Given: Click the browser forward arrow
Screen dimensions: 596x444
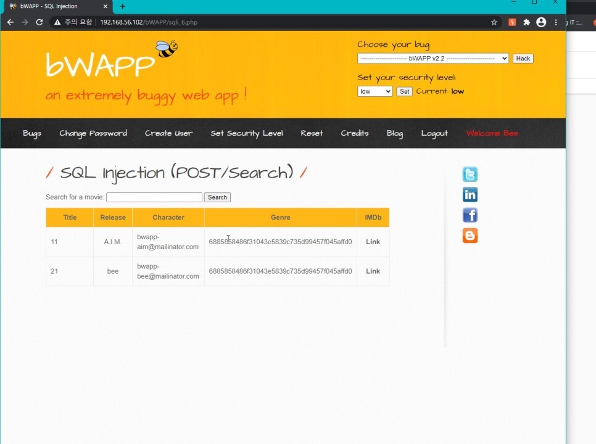Looking at the screenshot, I should [25, 22].
